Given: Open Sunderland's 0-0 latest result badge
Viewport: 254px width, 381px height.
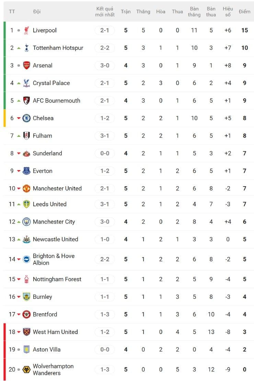Looking at the screenshot, I should [x=105, y=154].
